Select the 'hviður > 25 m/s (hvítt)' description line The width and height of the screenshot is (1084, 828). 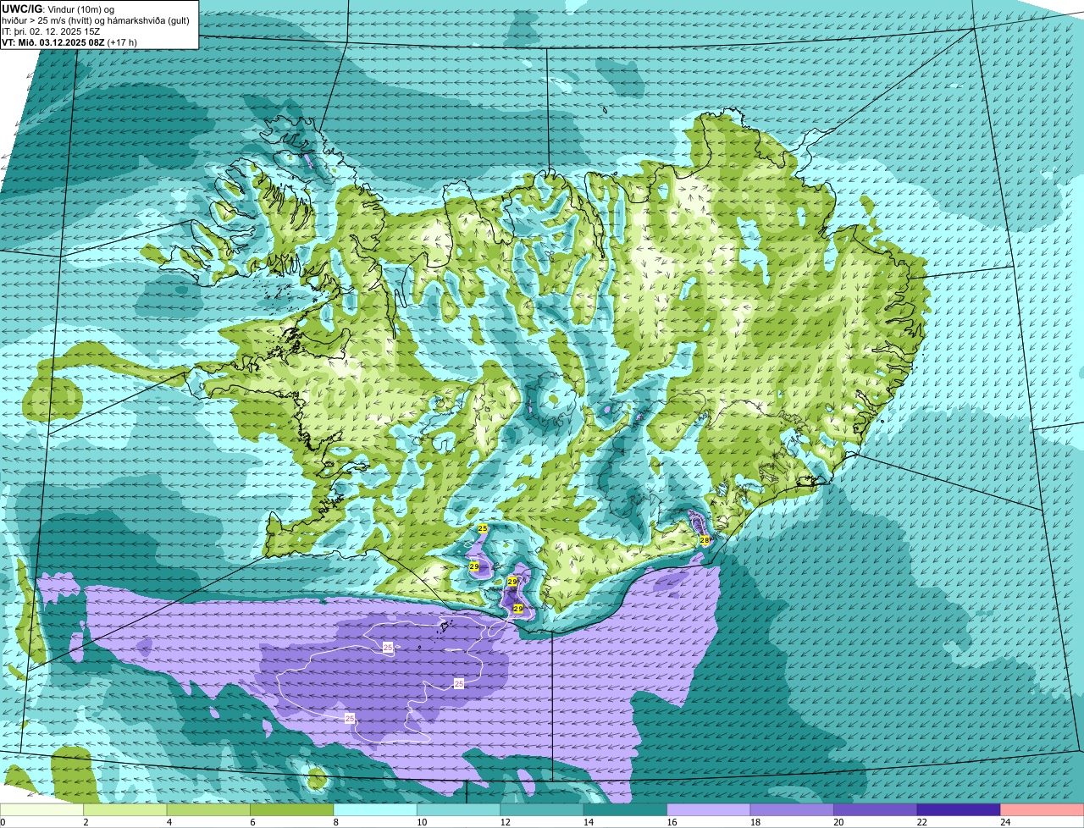(97, 19)
